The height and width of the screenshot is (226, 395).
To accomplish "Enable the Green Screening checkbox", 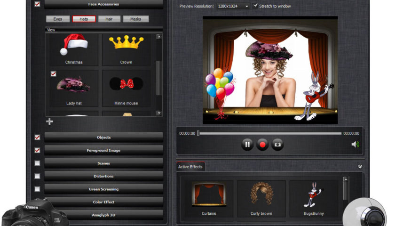I will 37,189.
